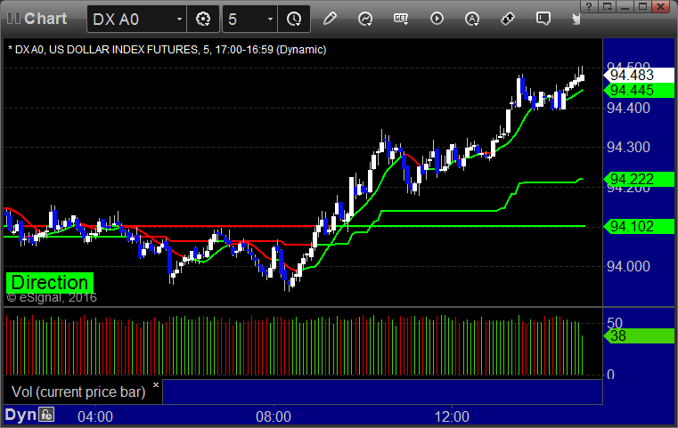Click the 94.000 price axis label
The height and width of the screenshot is (428, 678).
point(628,266)
